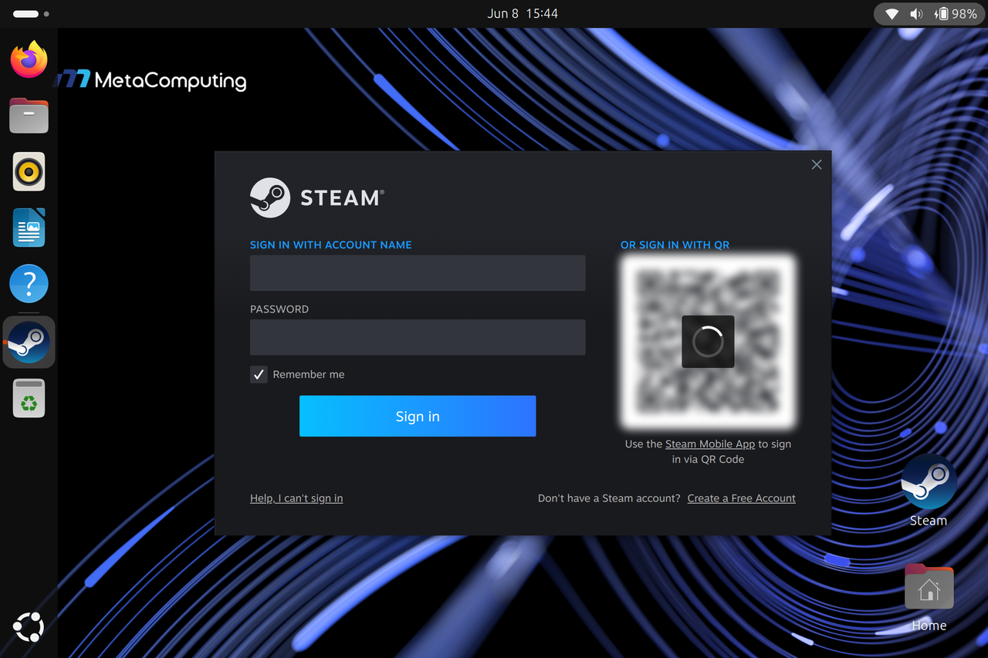Close the Steam sign-in dialog

click(x=817, y=164)
